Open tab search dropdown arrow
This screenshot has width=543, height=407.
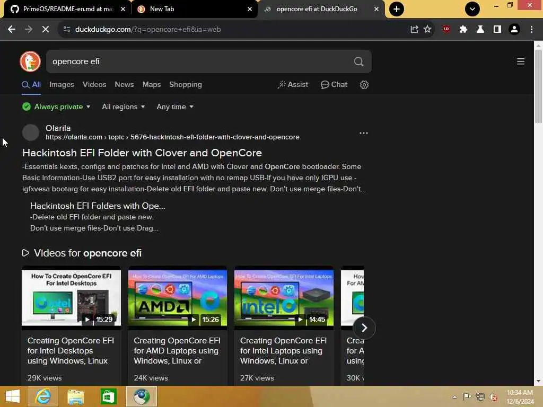click(x=472, y=9)
